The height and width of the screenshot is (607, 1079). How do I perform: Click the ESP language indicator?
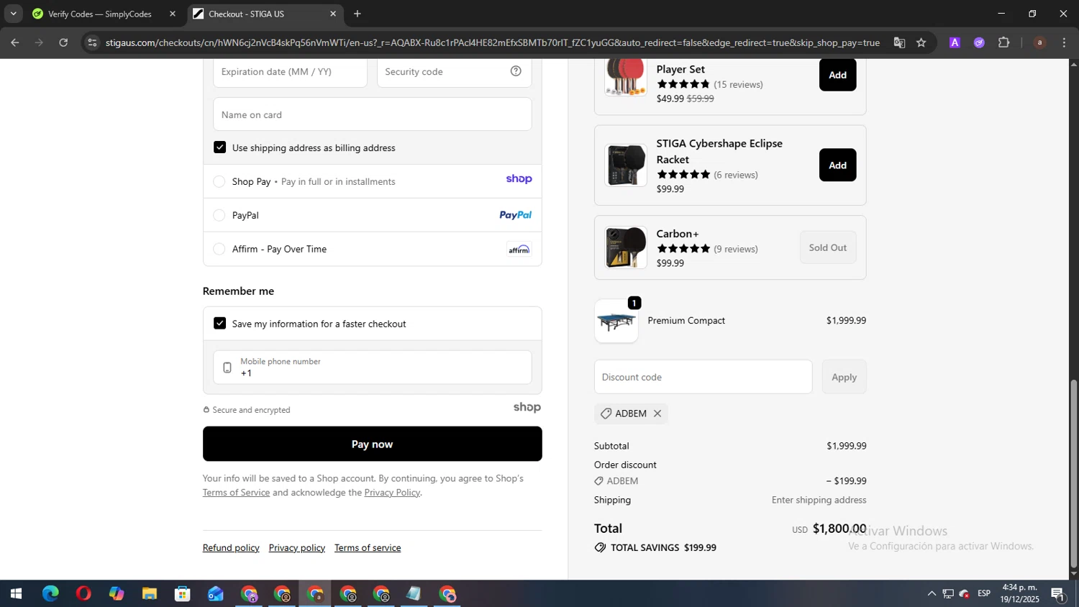pyautogui.click(x=984, y=594)
